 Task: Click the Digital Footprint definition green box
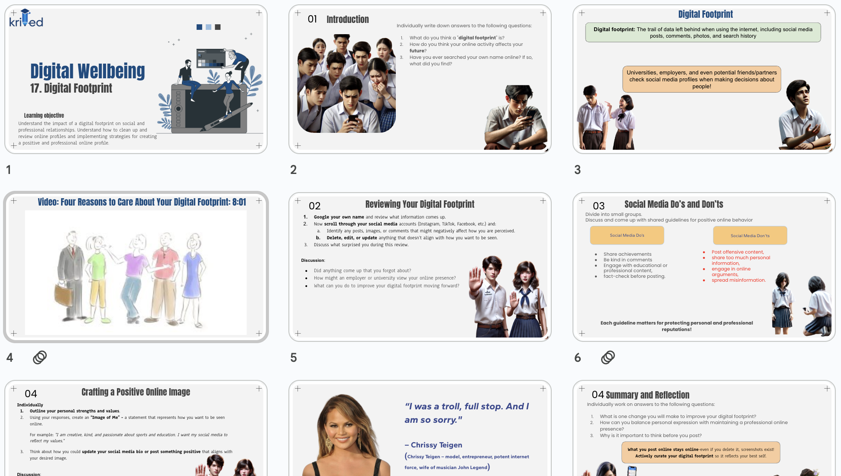pos(702,32)
